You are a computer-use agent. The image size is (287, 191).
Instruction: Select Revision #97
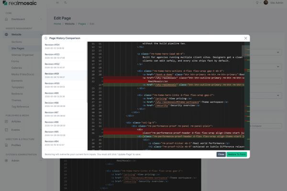(64, 114)
